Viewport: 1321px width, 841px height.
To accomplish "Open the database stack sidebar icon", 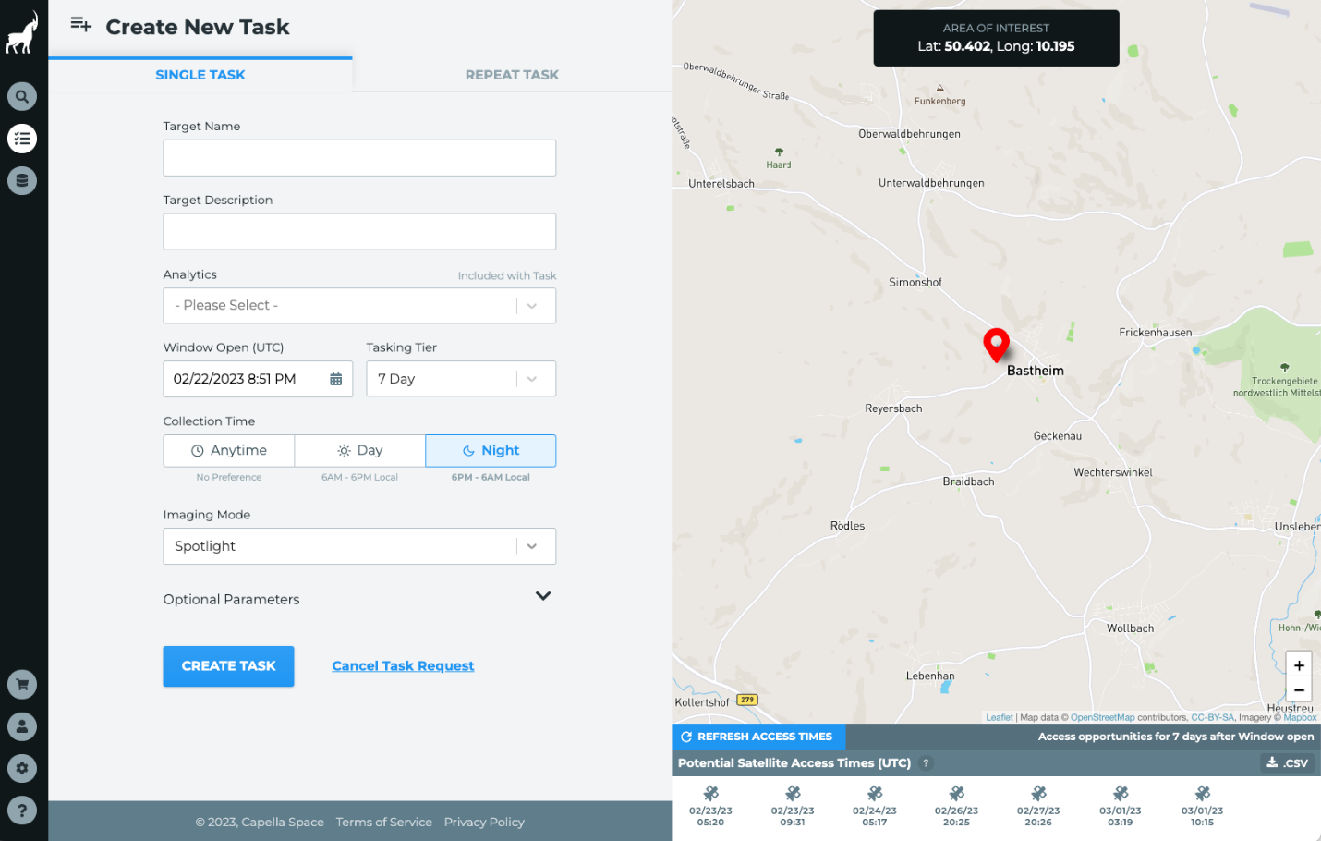I will 22,180.
